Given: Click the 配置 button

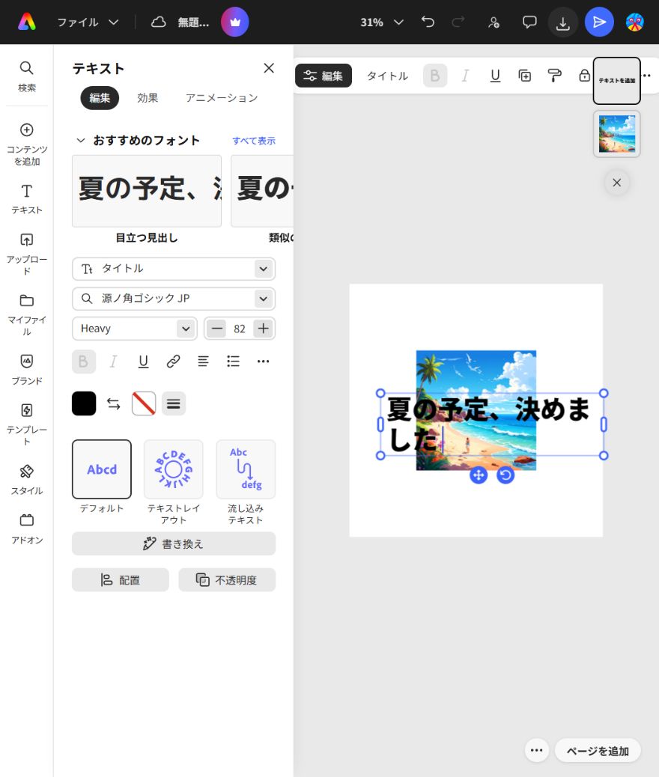Looking at the screenshot, I should (x=121, y=580).
